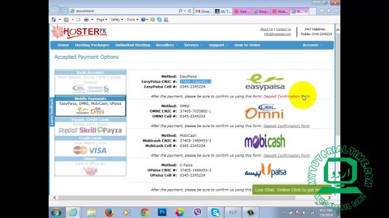389x218 pixels.
Task: Click the info@hosterpk.com email link
Action: 277,34
